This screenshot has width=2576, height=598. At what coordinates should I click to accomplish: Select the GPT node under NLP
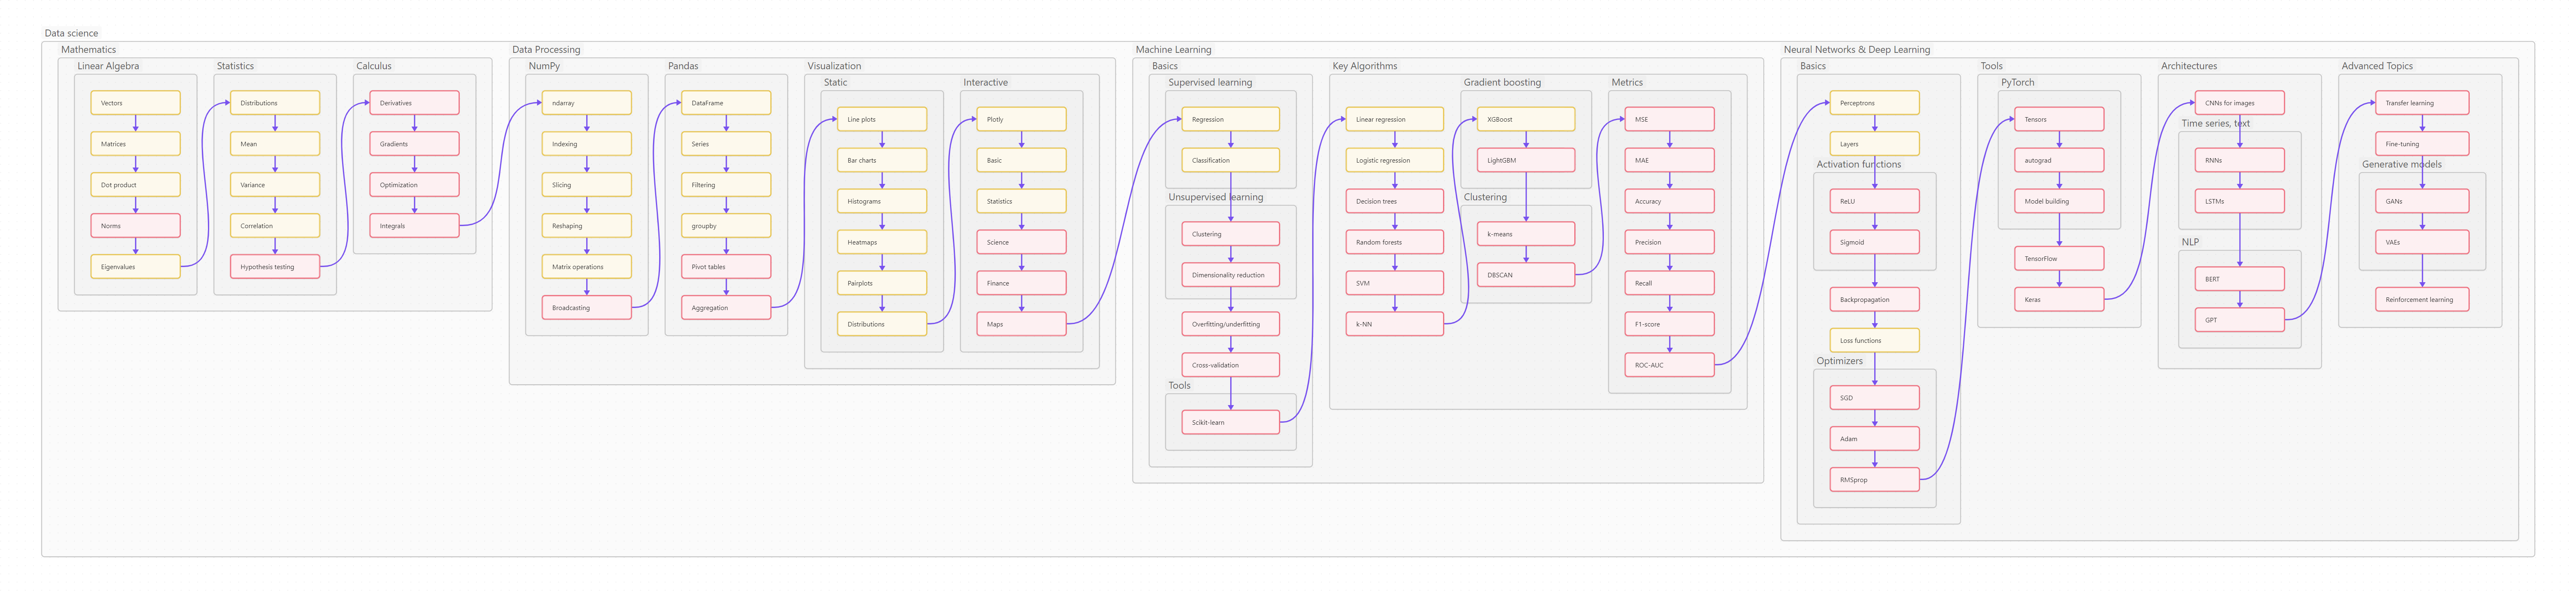click(2238, 320)
